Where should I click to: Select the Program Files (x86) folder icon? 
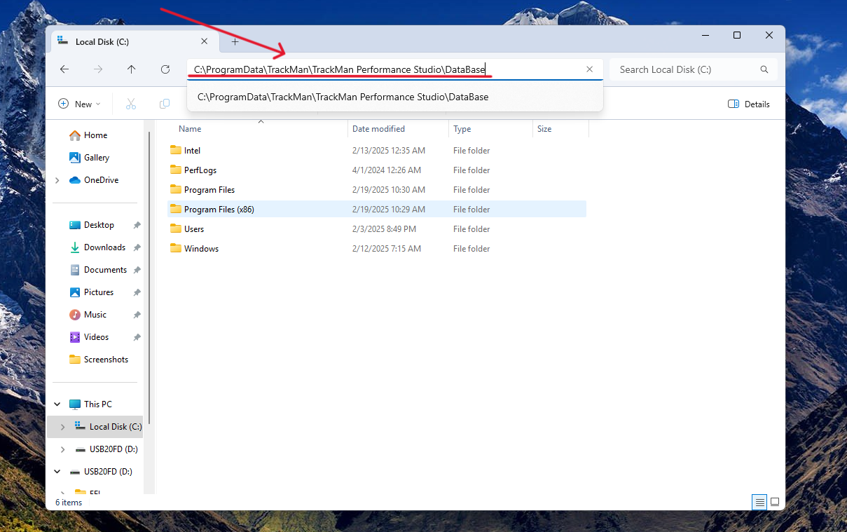point(176,209)
